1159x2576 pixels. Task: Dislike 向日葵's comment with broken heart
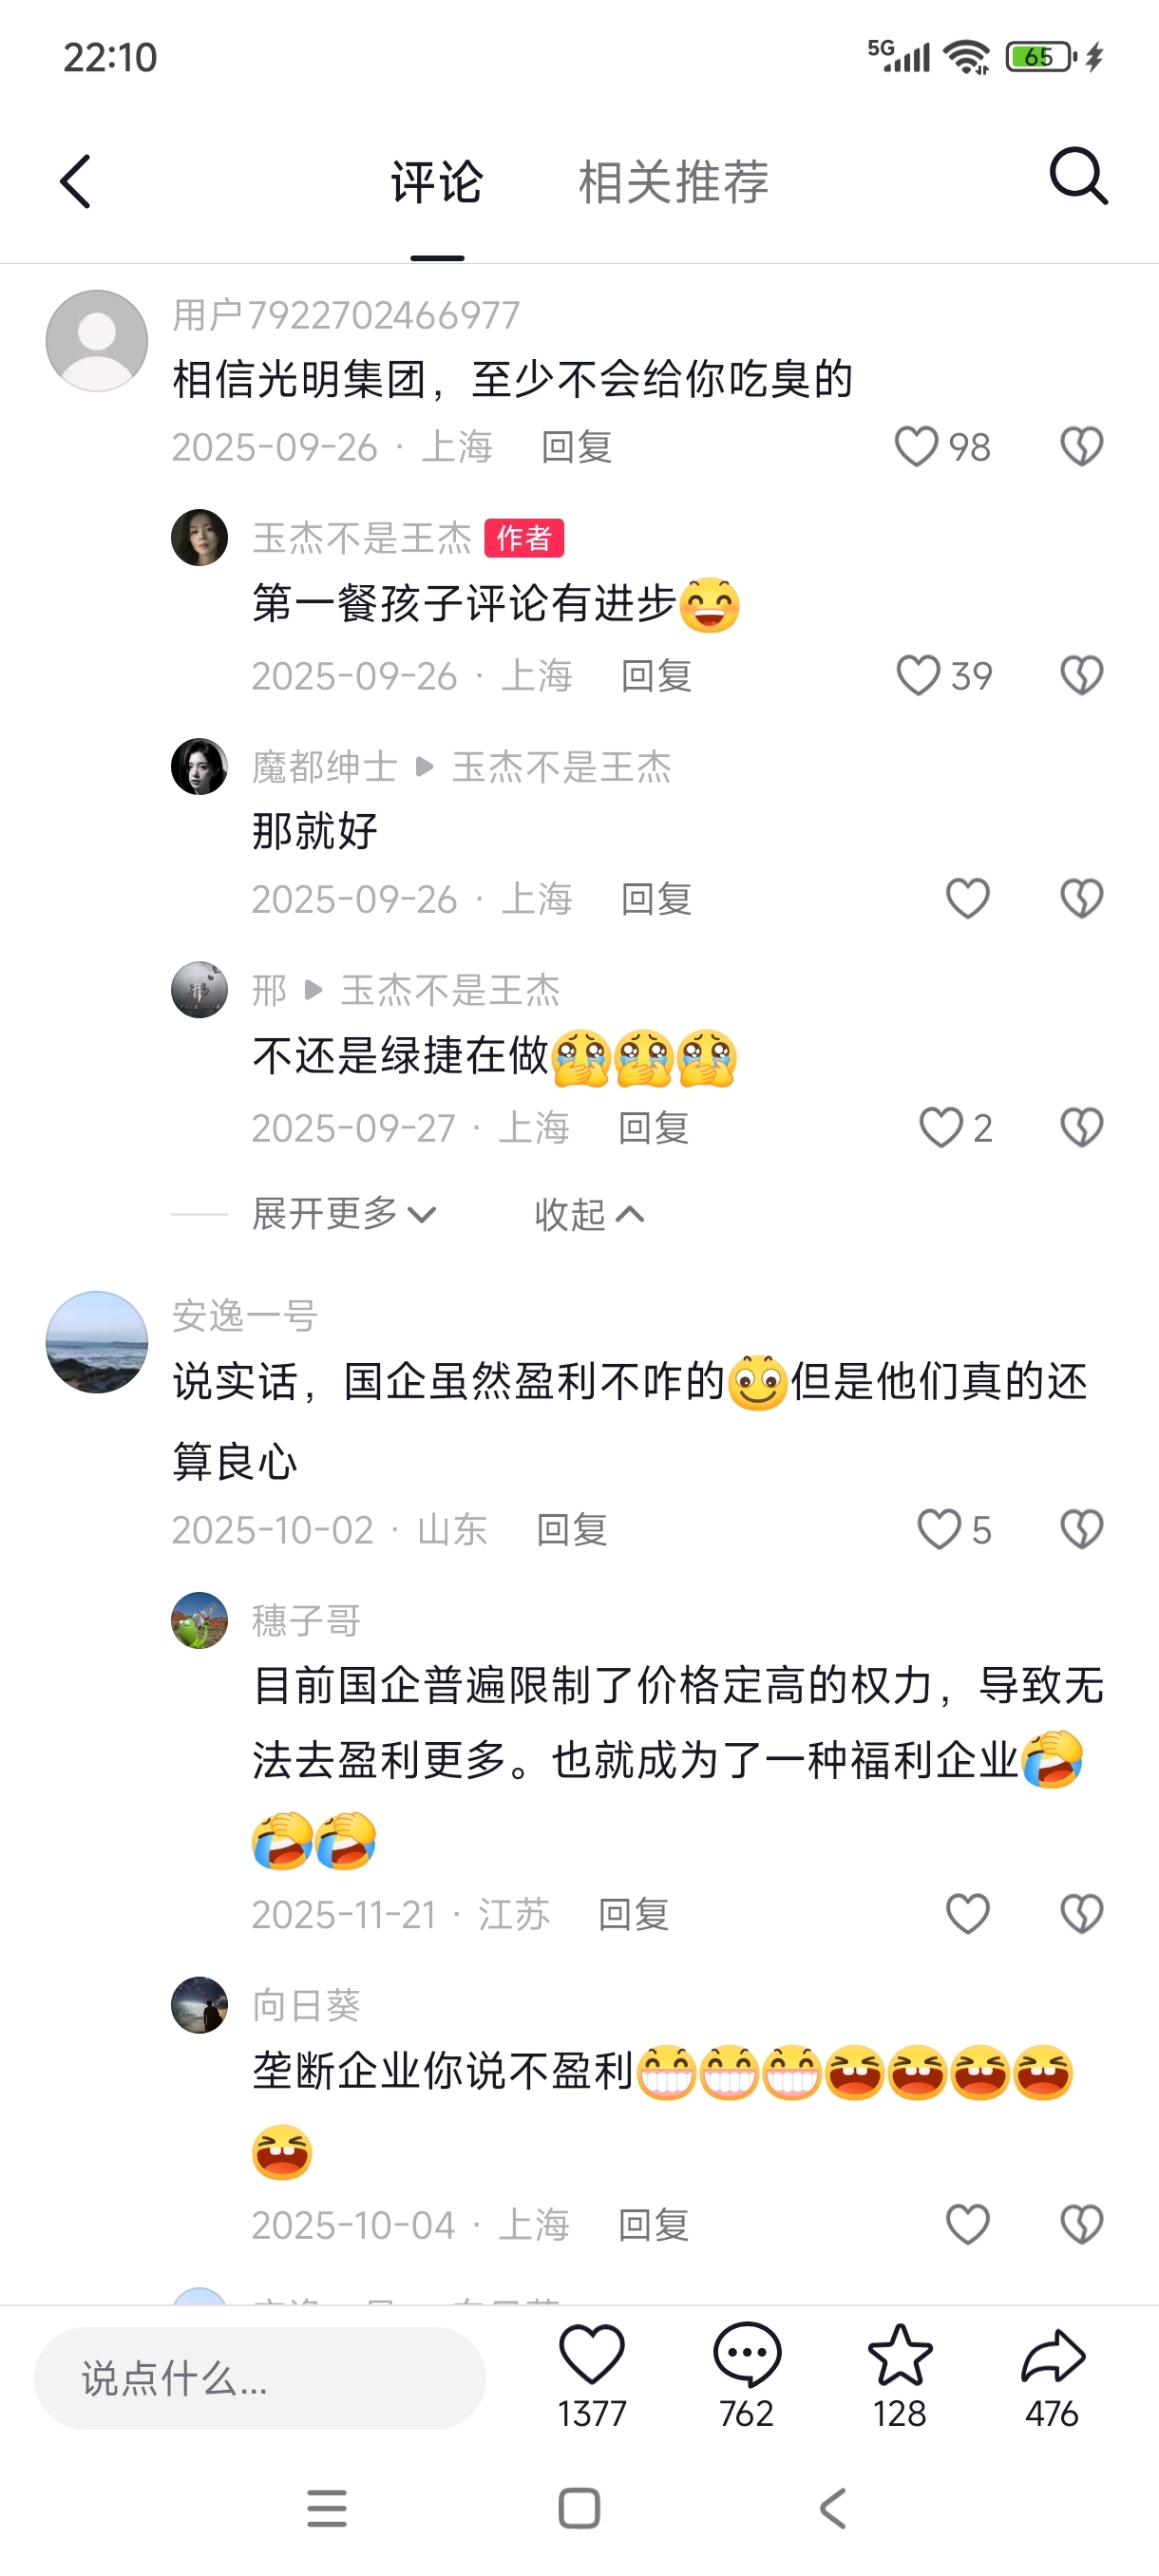(x=1081, y=2224)
